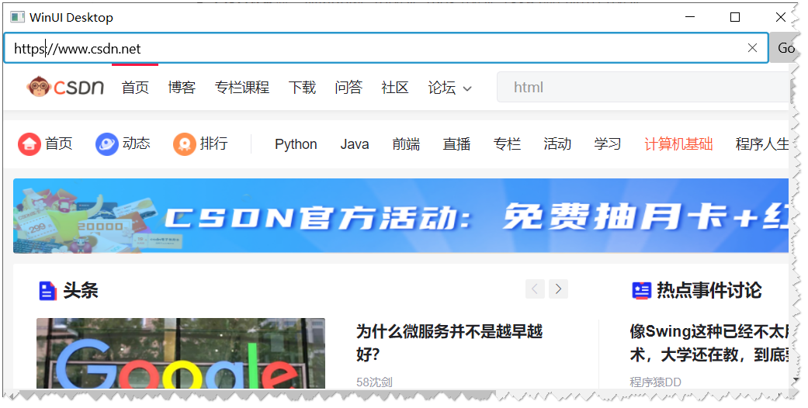Click the CSDN官方活动 banner

coord(401,216)
